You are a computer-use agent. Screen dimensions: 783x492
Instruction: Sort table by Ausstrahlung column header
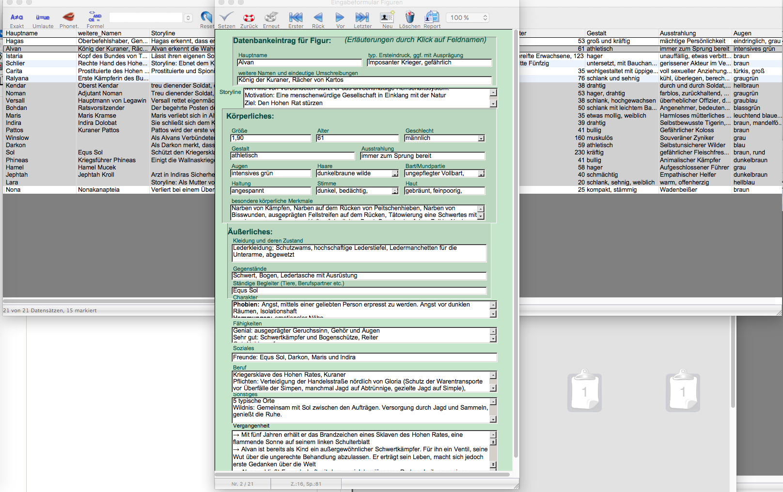(695, 33)
